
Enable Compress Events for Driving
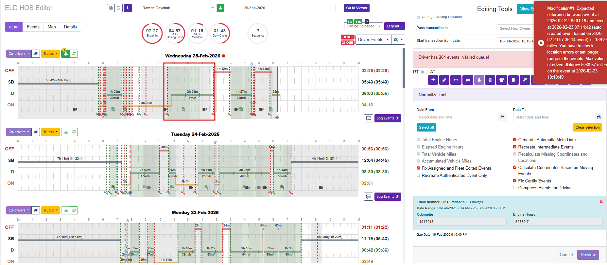pyautogui.click(x=515, y=188)
